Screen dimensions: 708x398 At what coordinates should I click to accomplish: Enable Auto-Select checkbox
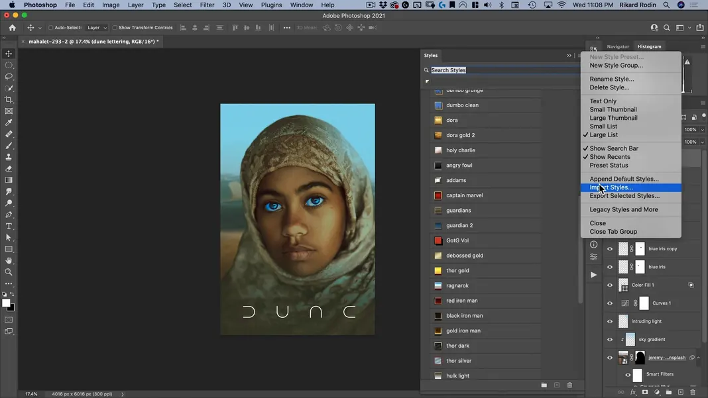(50, 28)
